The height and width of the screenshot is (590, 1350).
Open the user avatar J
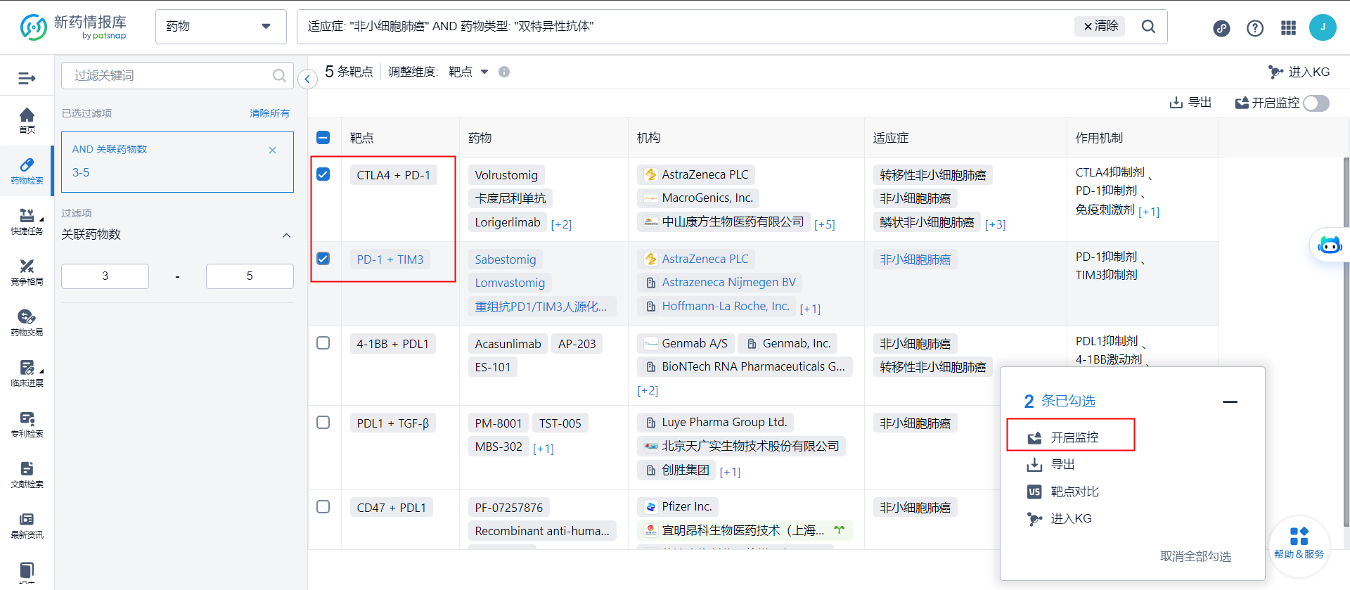point(1323,27)
